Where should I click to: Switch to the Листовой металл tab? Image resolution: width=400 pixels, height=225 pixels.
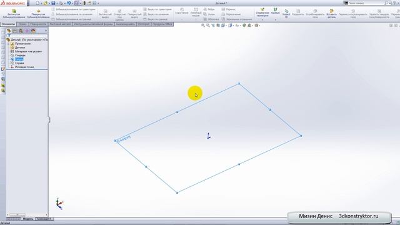61,24
